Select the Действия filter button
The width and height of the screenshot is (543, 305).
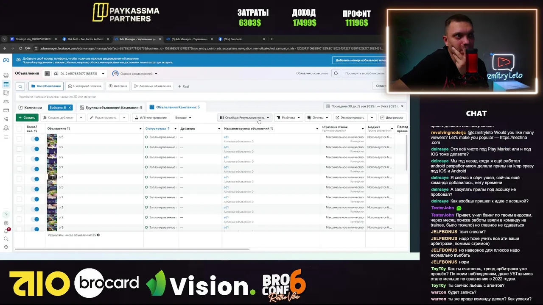(118, 86)
